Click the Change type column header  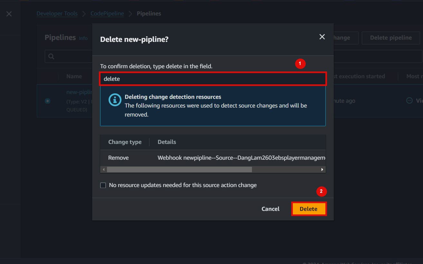coord(125,142)
